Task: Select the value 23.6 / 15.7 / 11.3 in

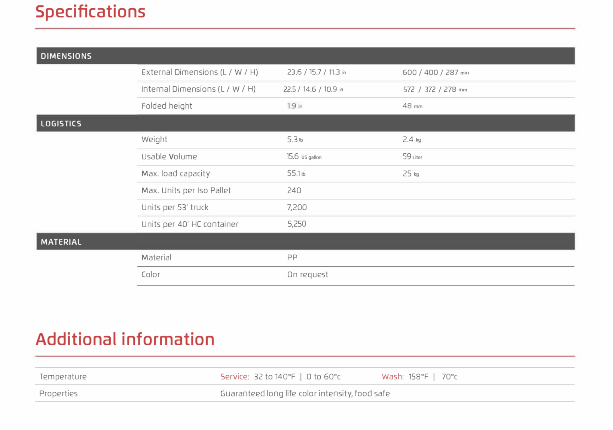Action: [x=316, y=72]
